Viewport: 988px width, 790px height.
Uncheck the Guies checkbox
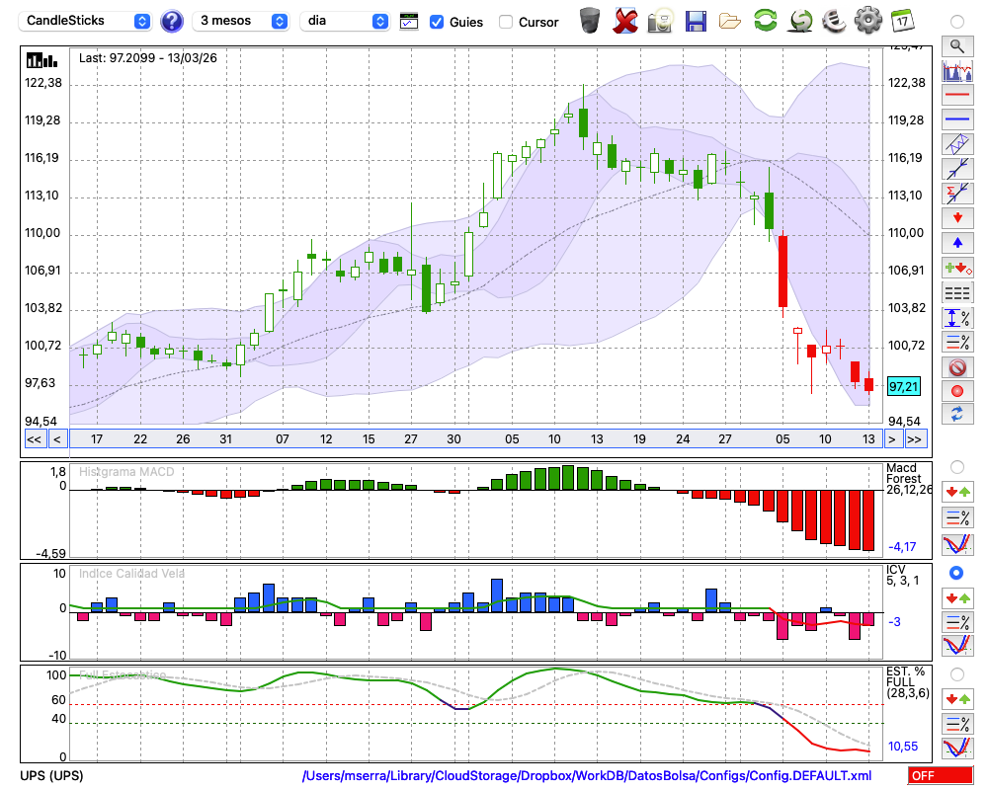(436, 22)
